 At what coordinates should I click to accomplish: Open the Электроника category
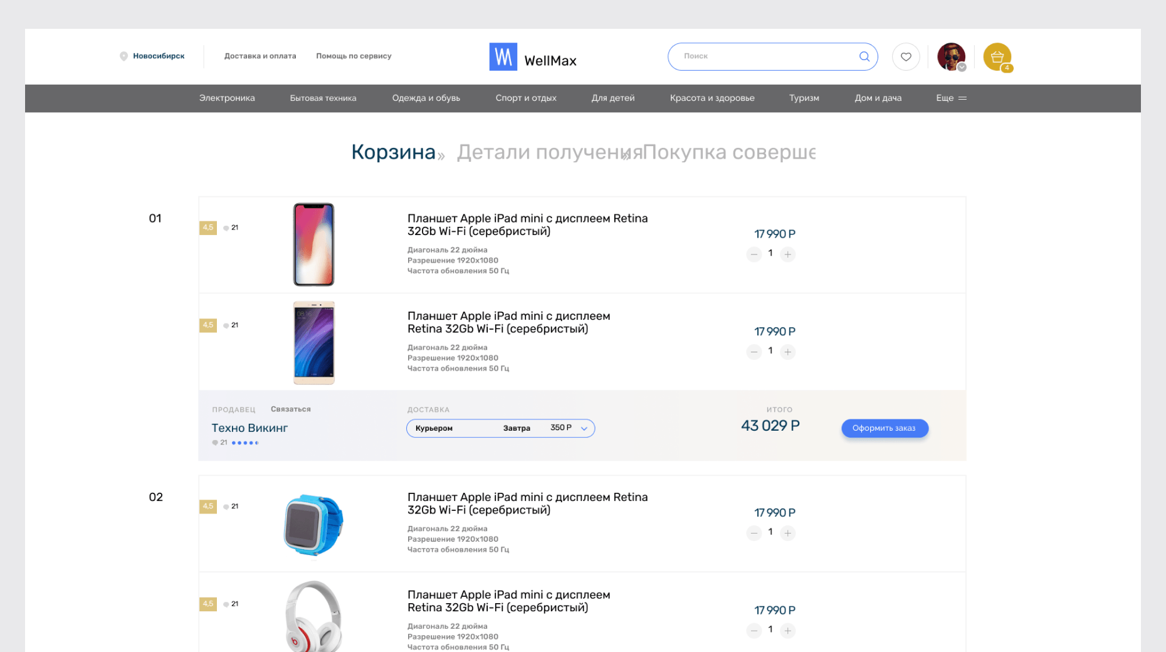227,98
